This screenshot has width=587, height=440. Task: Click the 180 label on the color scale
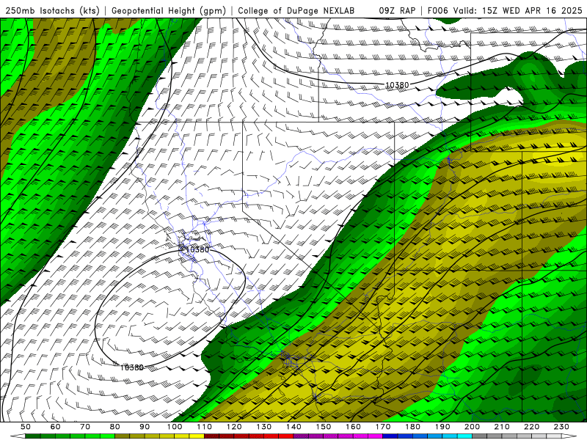[412, 427]
